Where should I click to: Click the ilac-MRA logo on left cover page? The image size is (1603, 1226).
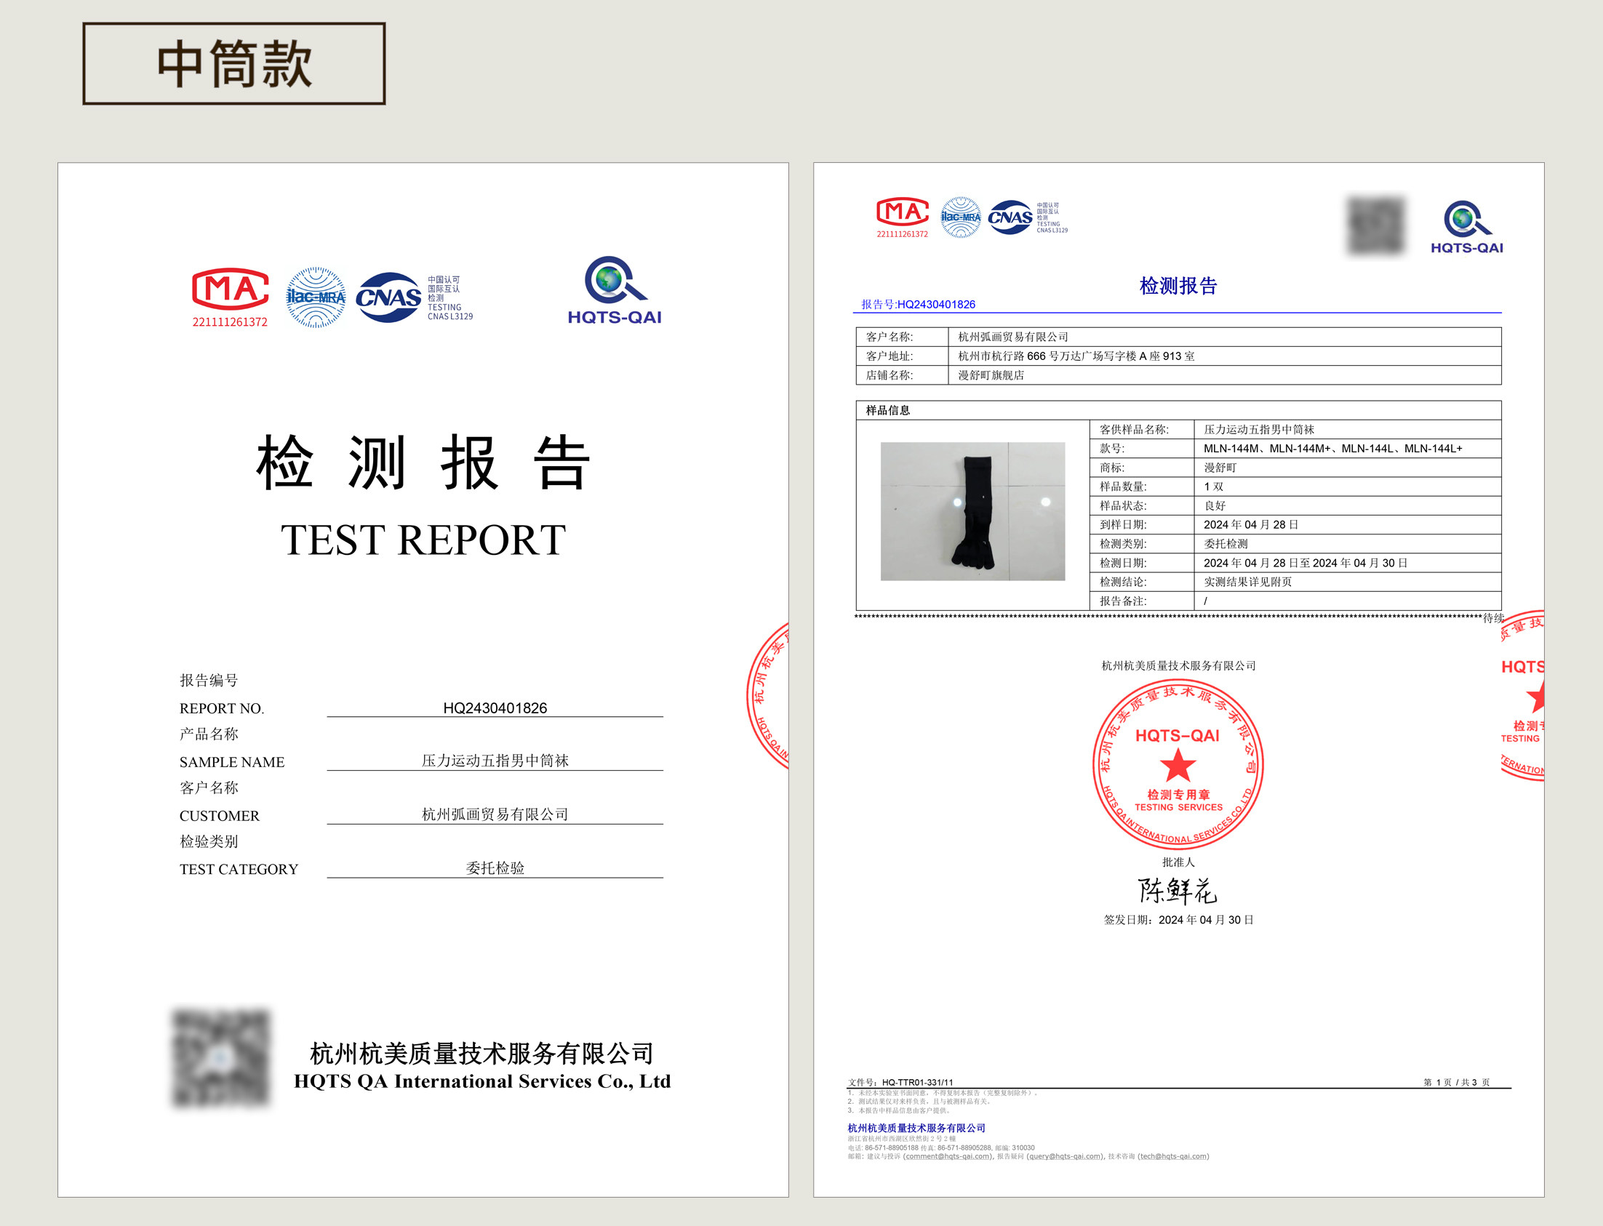pos(316,297)
